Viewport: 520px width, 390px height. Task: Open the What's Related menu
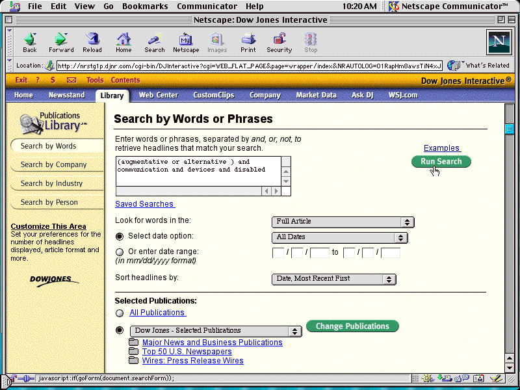(x=478, y=66)
